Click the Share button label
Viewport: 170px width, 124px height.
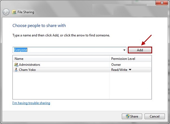134,116
